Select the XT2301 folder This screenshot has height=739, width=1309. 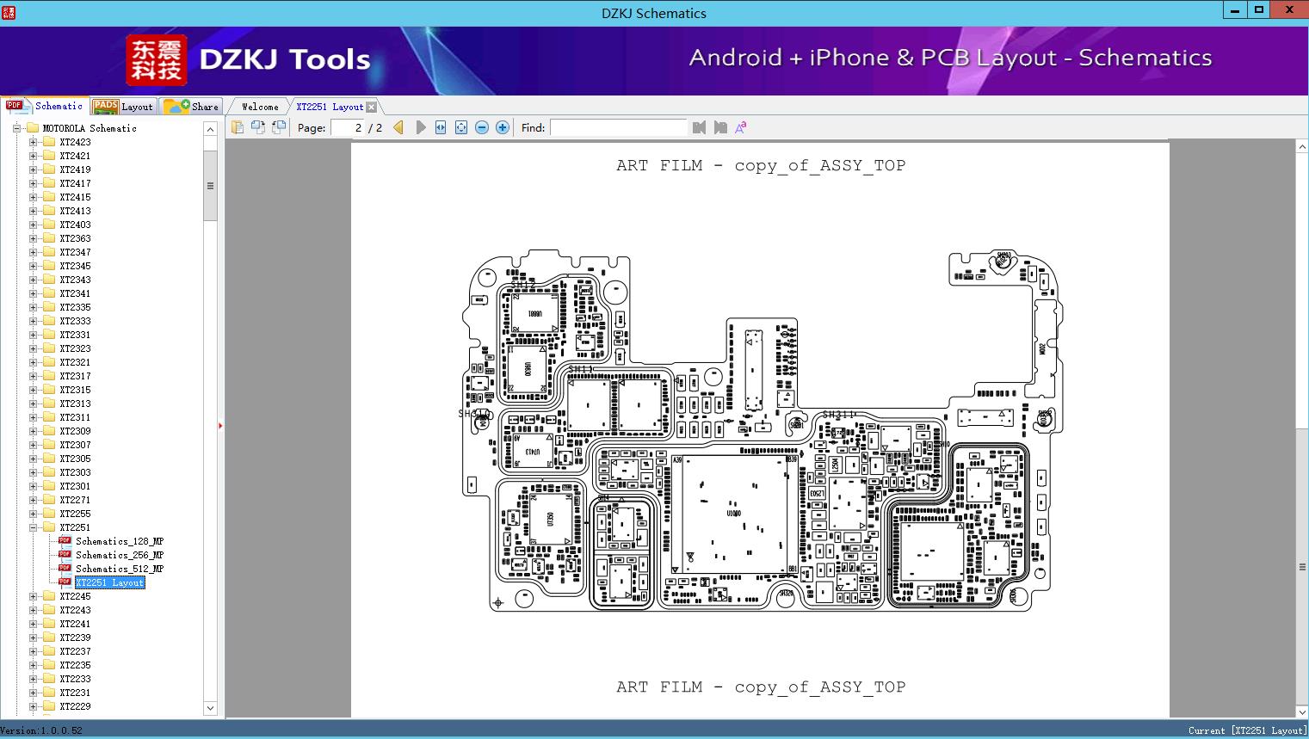75,486
